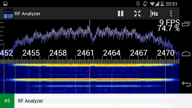The image size is (192, 108).
Task: Tap the RF Analyzer app logo
Action: 8,13
